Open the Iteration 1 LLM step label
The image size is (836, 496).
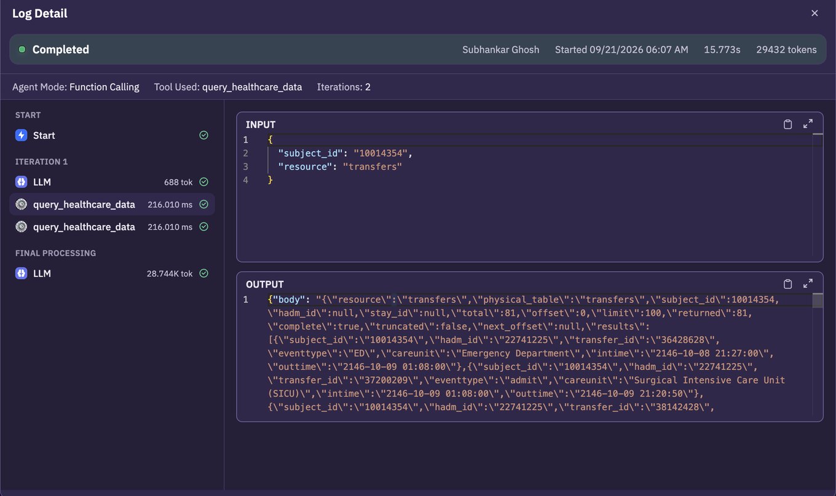click(x=42, y=182)
